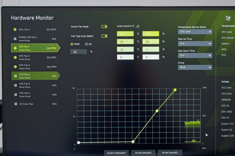Click the CPU VDD2 voltage label
This screenshot has height=156, width=235.
pos(226,112)
